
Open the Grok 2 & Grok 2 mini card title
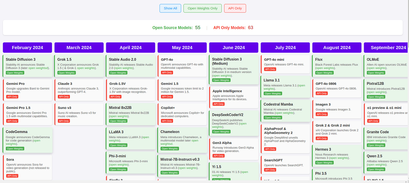(333, 125)
